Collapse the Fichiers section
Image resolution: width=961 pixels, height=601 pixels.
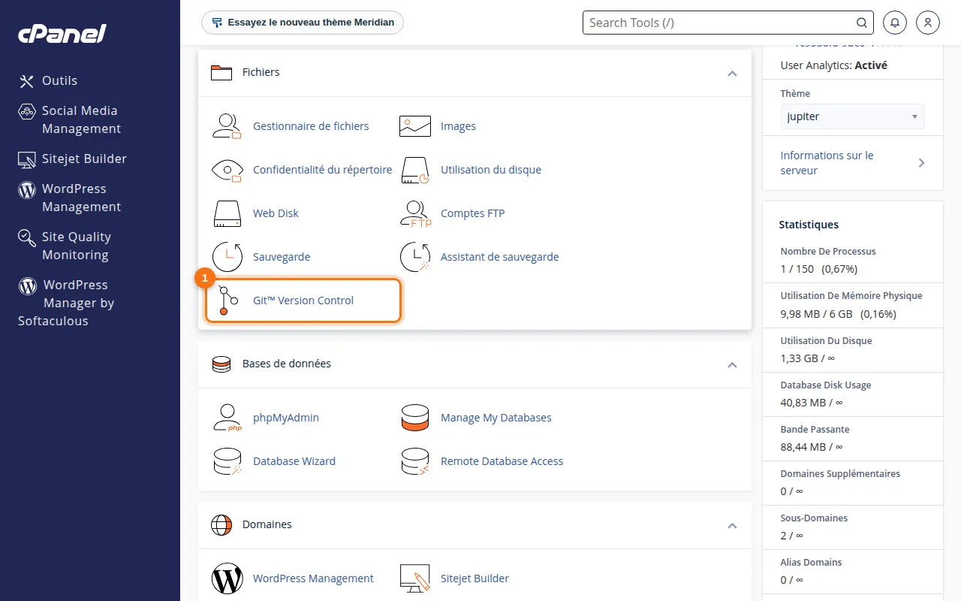coord(732,74)
